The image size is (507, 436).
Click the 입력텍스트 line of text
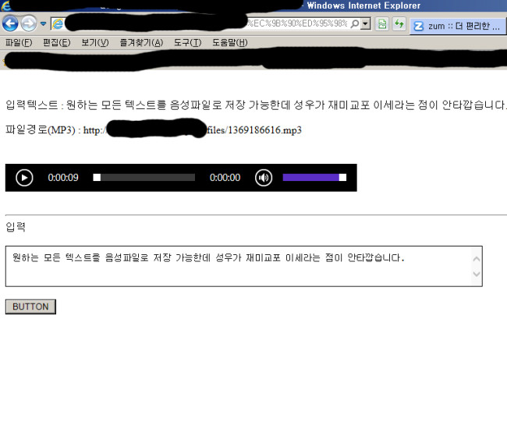255,105
